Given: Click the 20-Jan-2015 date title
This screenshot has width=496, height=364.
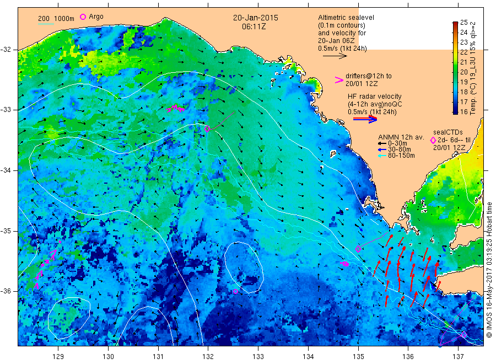Looking at the screenshot, I should [x=256, y=18].
